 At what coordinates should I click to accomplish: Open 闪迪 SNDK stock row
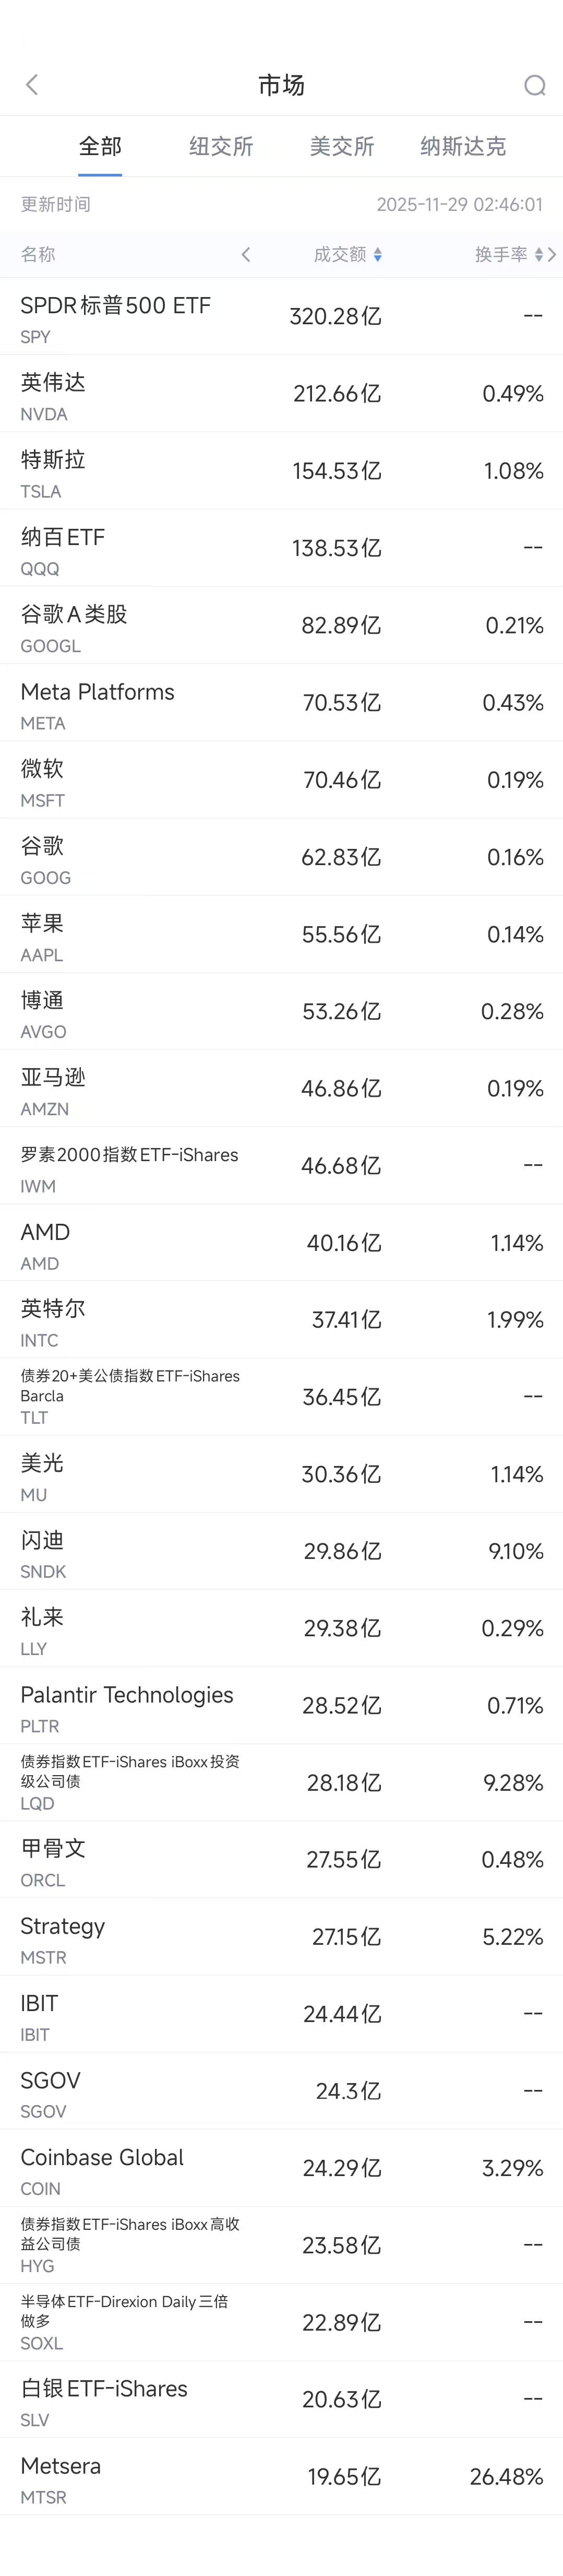(x=281, y=1551)
